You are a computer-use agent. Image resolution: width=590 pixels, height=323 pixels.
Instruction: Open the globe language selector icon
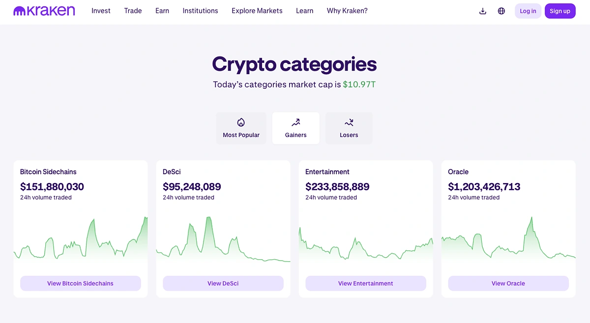[501, 10]
